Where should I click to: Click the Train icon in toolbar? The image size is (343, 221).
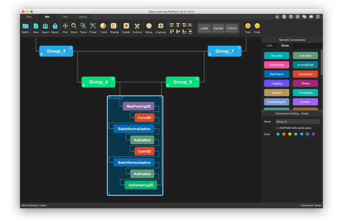pos(248,26)
